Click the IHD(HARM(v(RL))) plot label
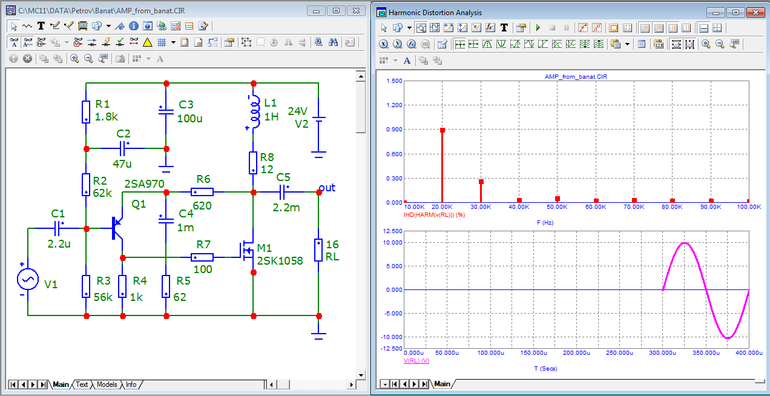 (435, 215)
